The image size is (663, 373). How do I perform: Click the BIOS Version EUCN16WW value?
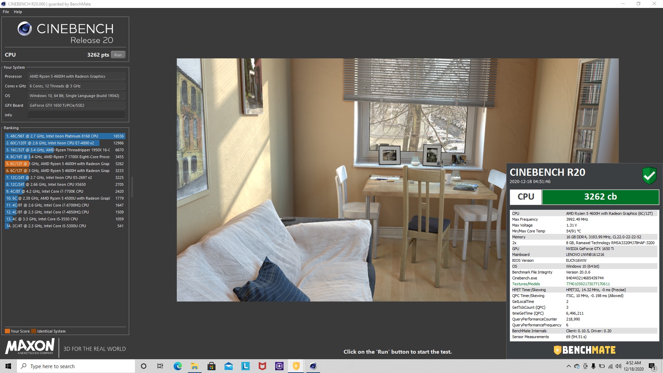(x=576, y=260)
